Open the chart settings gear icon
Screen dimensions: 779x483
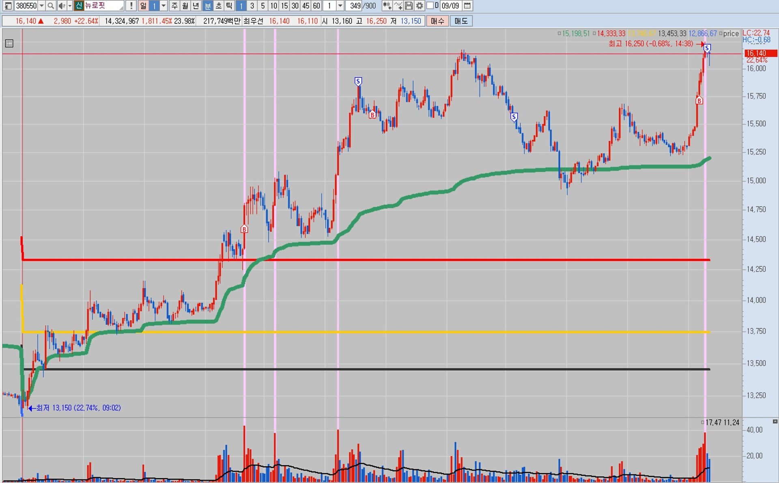[420, 6]
